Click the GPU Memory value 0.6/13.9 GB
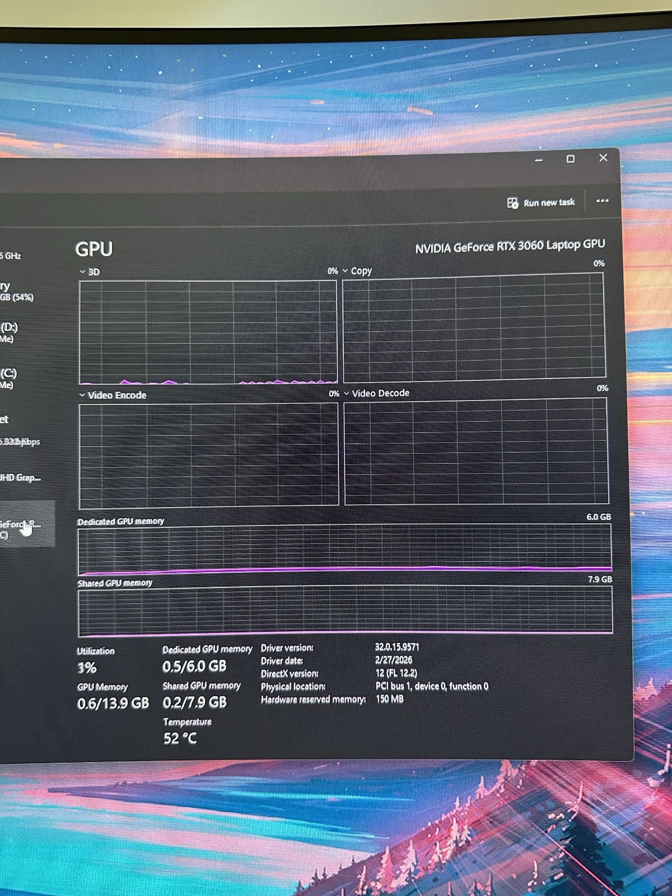 coord(113,703)
